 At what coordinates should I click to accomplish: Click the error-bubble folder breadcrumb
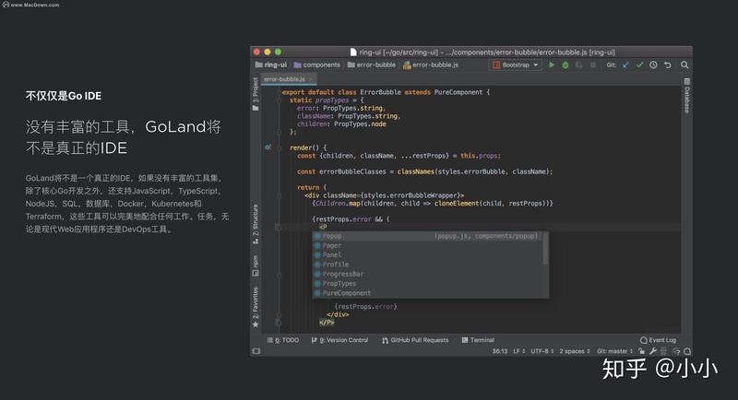point(372,65)
